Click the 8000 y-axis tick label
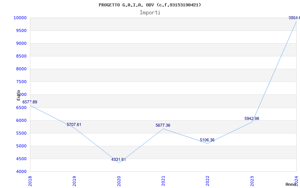Viewport: 300px width, 188px height. click(x=21, y=69)
